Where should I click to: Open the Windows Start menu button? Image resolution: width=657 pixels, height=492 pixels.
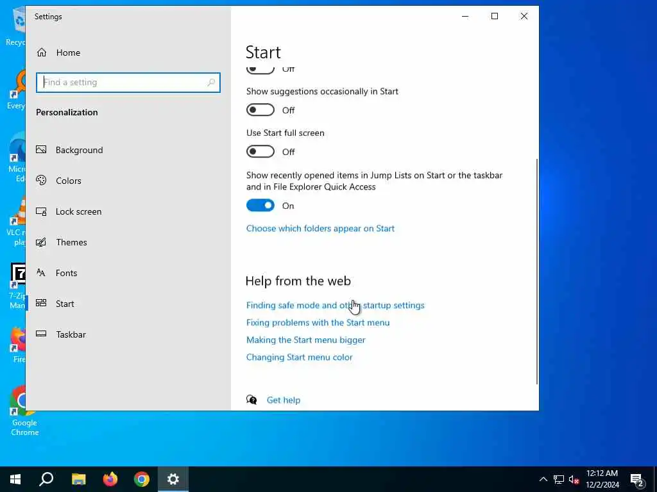[15, 479]
